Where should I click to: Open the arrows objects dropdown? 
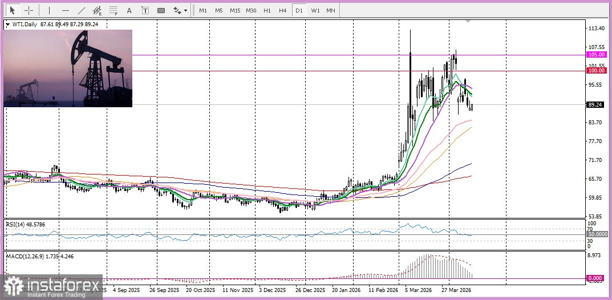click(x=180, y=10)
